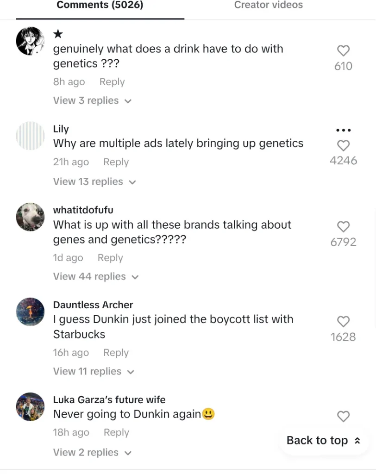Like the 'Never going to Dunkin again' comment
376x474 pixels.
[343, 417]
